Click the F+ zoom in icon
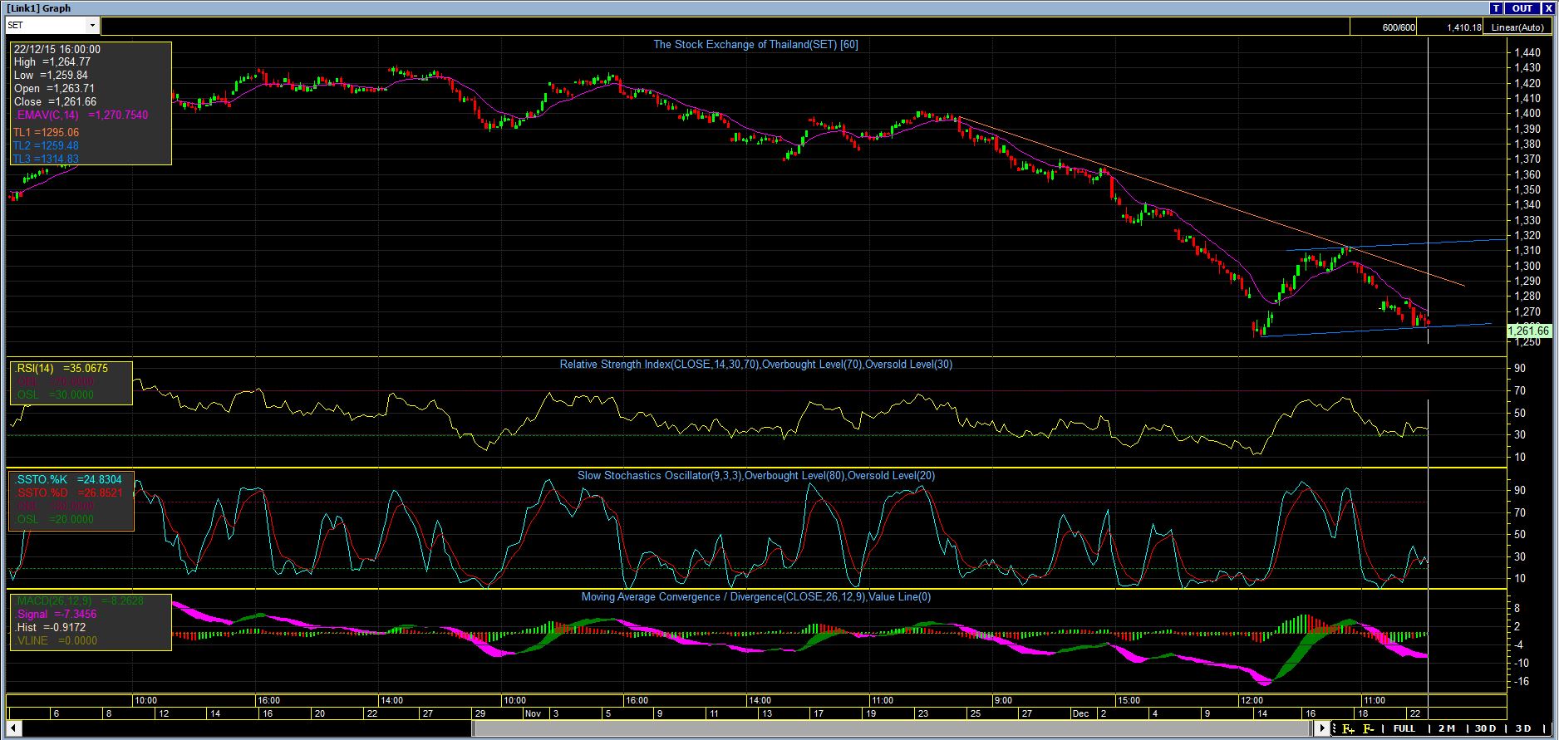This screenshot has height=740, width=1559. click(x=1347, y=729)
